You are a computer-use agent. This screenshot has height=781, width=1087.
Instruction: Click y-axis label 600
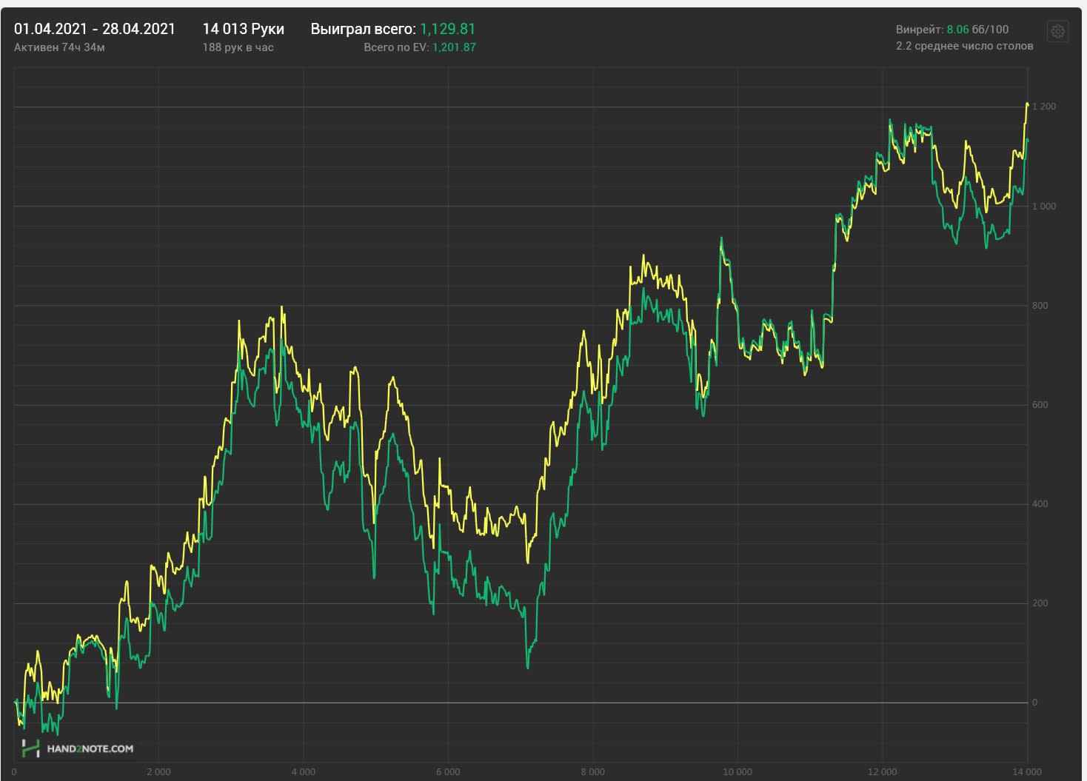tap(1040, 404)
